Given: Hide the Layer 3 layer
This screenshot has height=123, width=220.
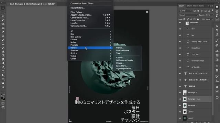Looking at the screenshot, I should (x=180, y=112).
